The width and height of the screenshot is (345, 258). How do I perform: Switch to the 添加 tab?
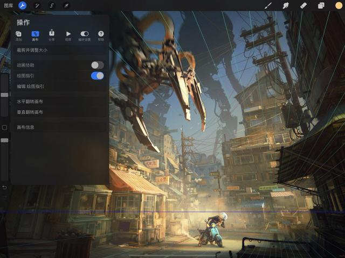click(19, 35)
